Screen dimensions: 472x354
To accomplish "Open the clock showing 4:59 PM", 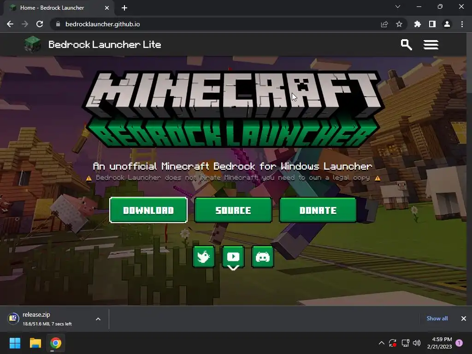I will pos(439,343).
